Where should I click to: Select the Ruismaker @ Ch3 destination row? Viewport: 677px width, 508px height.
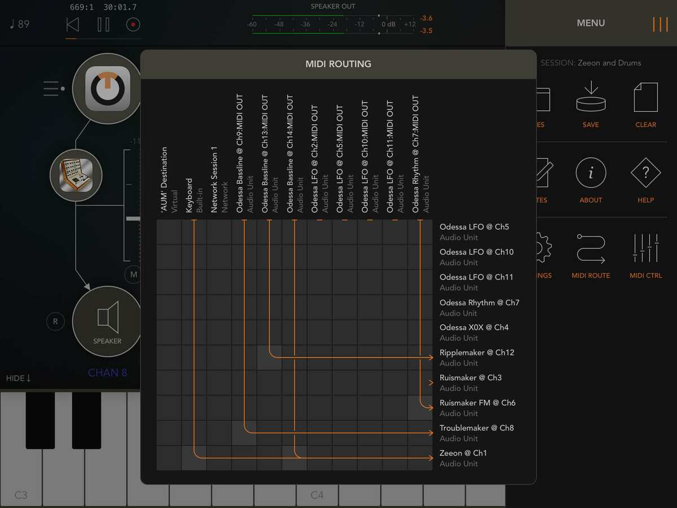[471, 383]
